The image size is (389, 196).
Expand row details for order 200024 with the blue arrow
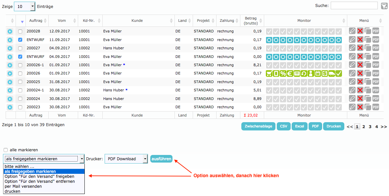tap(10, 99)
